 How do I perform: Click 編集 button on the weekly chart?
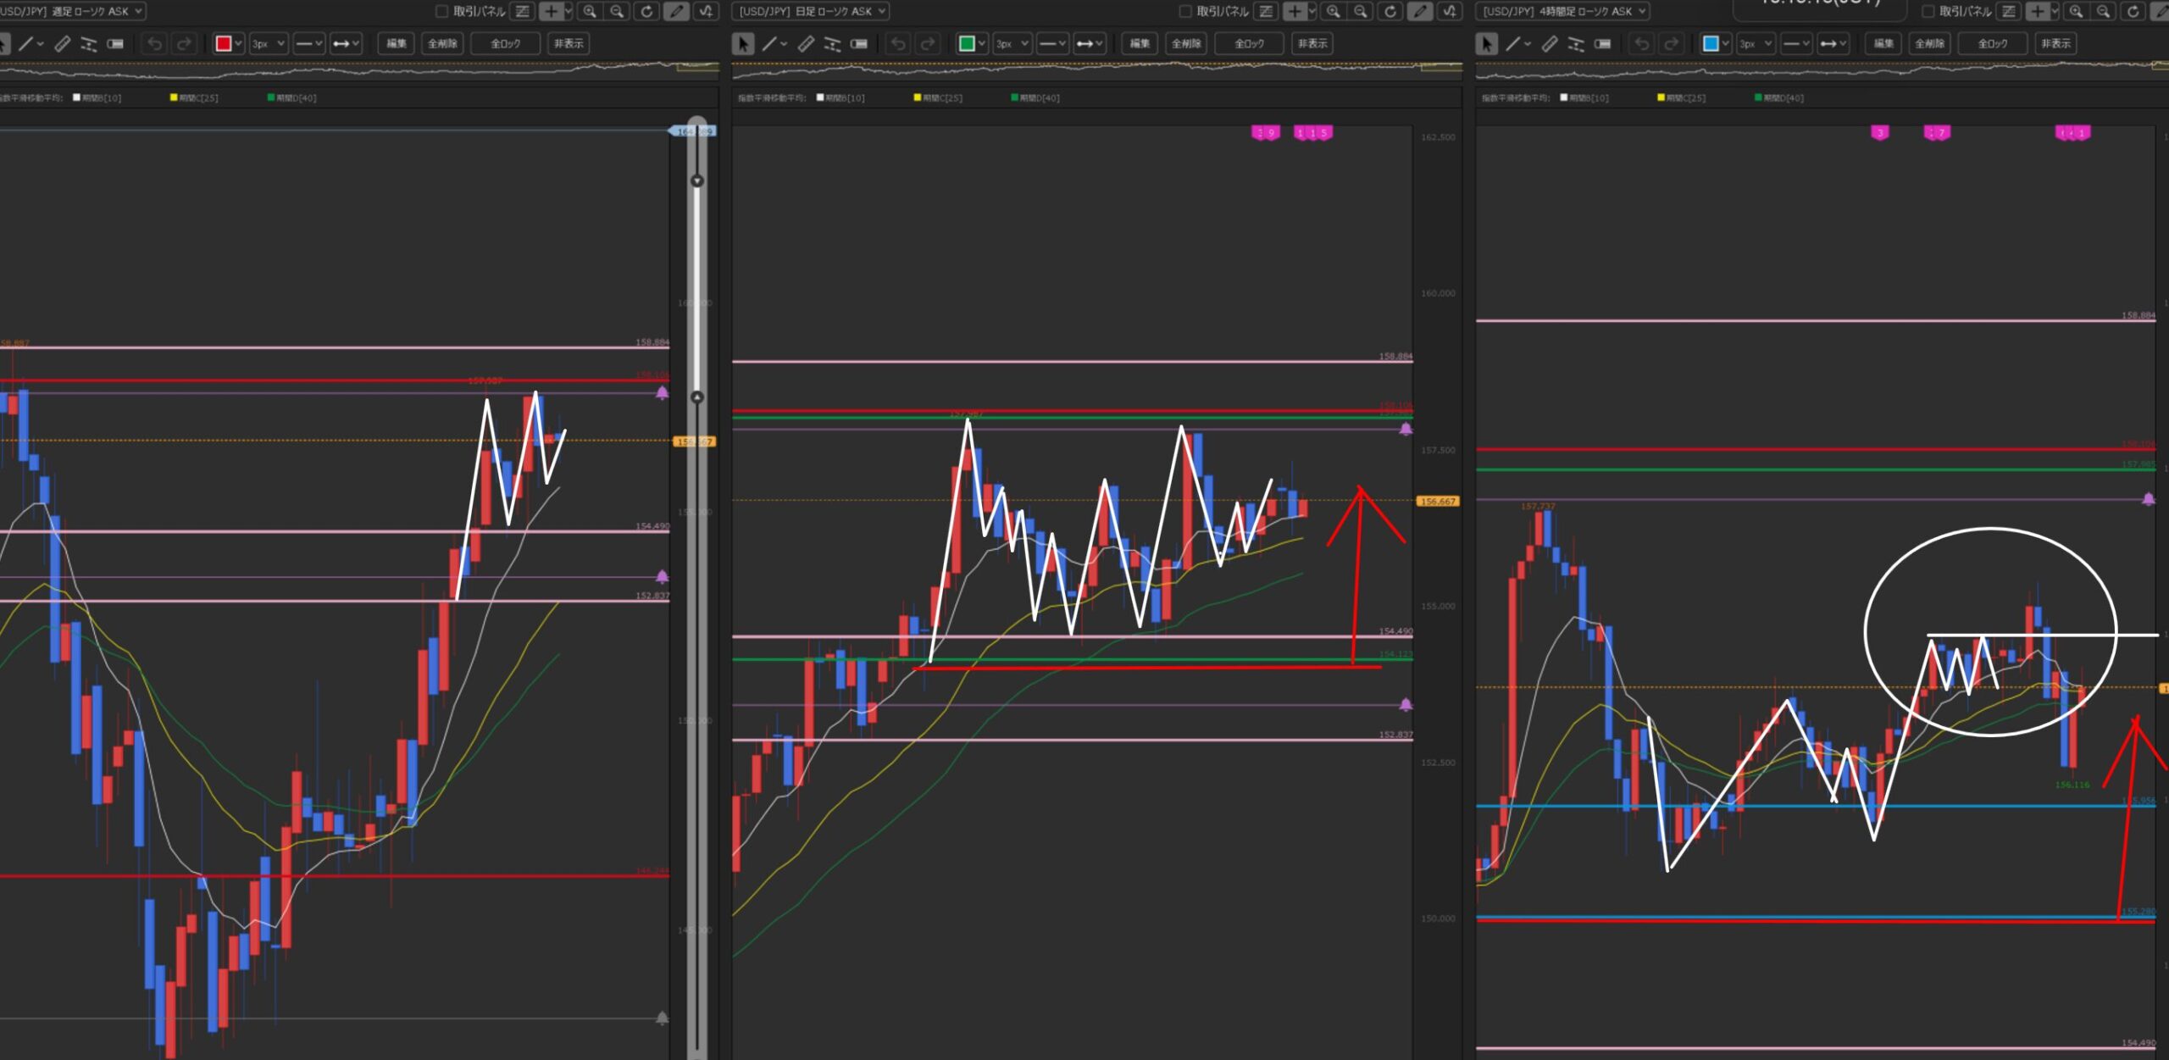pos(396,43)
